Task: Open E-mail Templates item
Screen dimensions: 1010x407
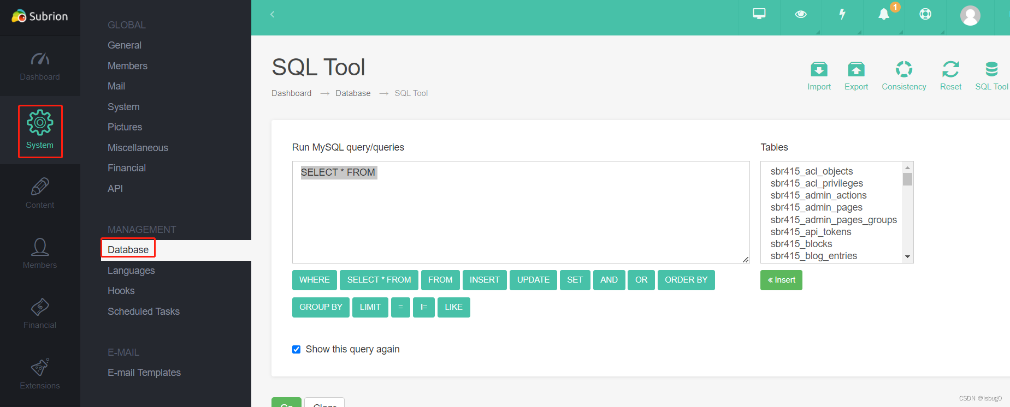Action: (x=144, y=373)
